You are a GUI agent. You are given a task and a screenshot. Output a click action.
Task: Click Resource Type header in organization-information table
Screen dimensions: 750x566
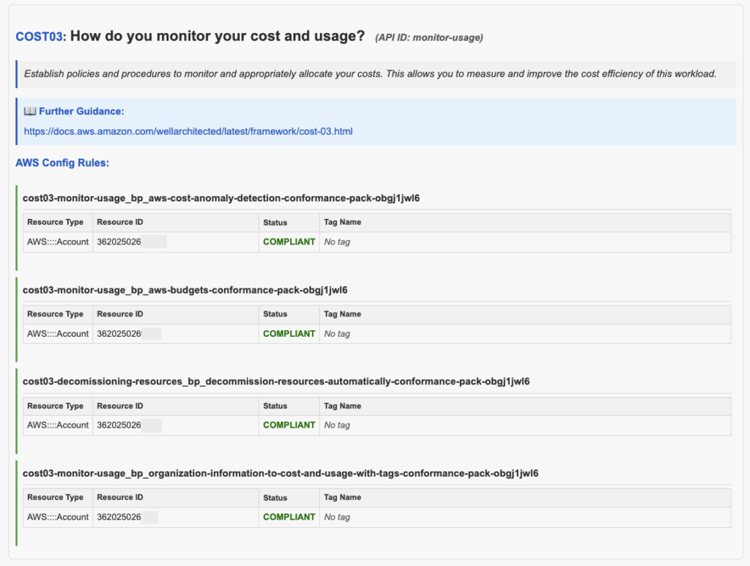[55, 497]
